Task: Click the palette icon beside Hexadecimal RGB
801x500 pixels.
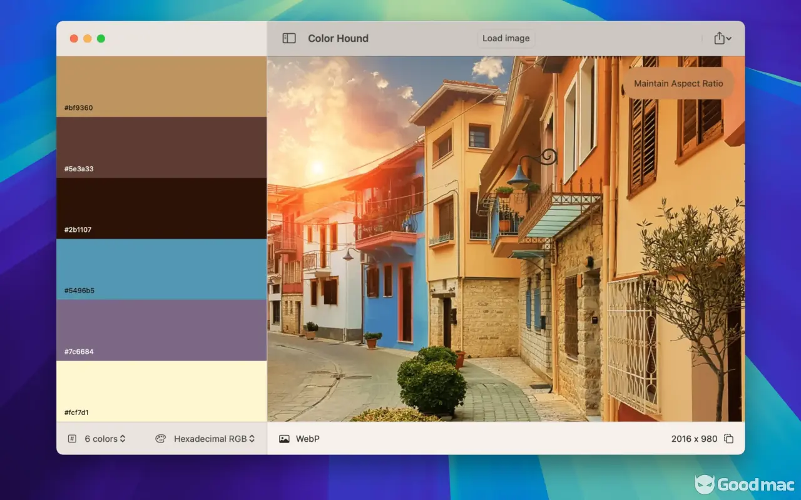Action: point(161,439)
